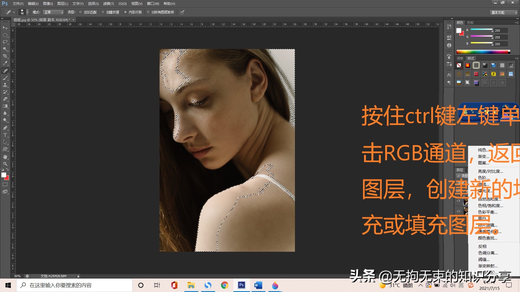The image size is (520, 292).
Task: Click the zoom percentage field in status bar
Action: pyautogui.click(x=17, y=276)
